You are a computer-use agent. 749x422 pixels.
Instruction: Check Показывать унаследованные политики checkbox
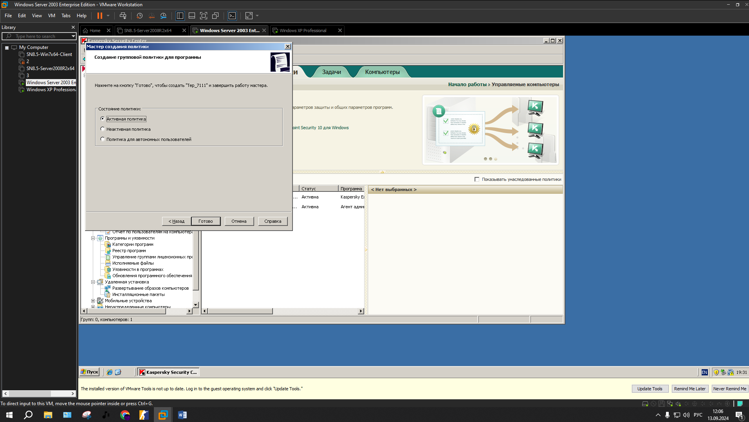point(477,179)
